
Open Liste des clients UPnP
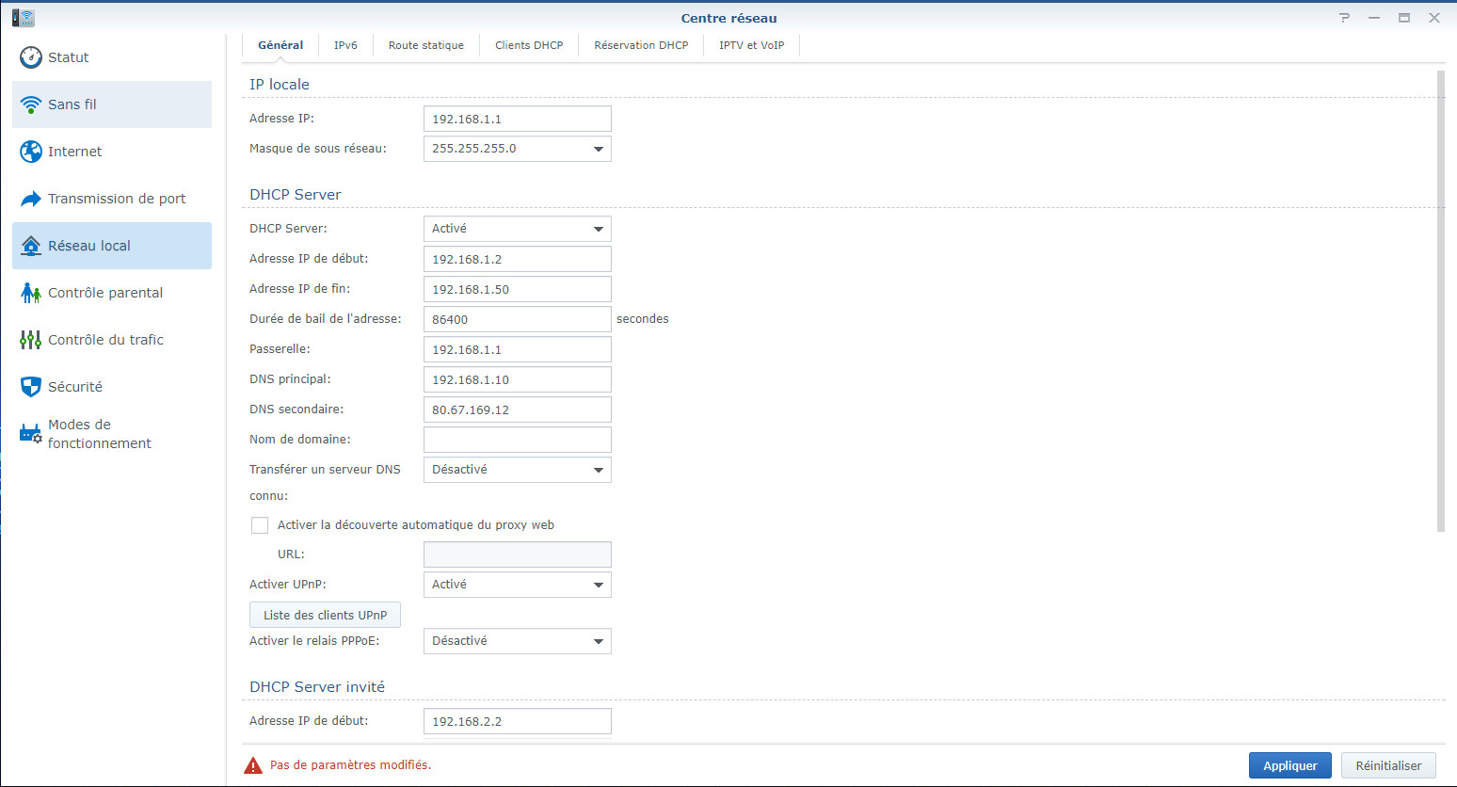[x=325, y=615]
